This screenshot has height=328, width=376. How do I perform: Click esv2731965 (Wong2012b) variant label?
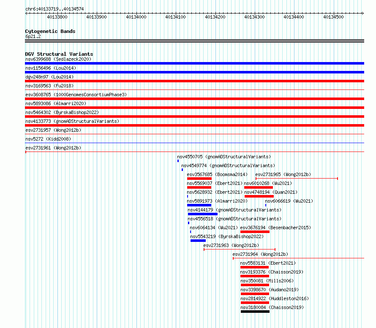(283, 174)
